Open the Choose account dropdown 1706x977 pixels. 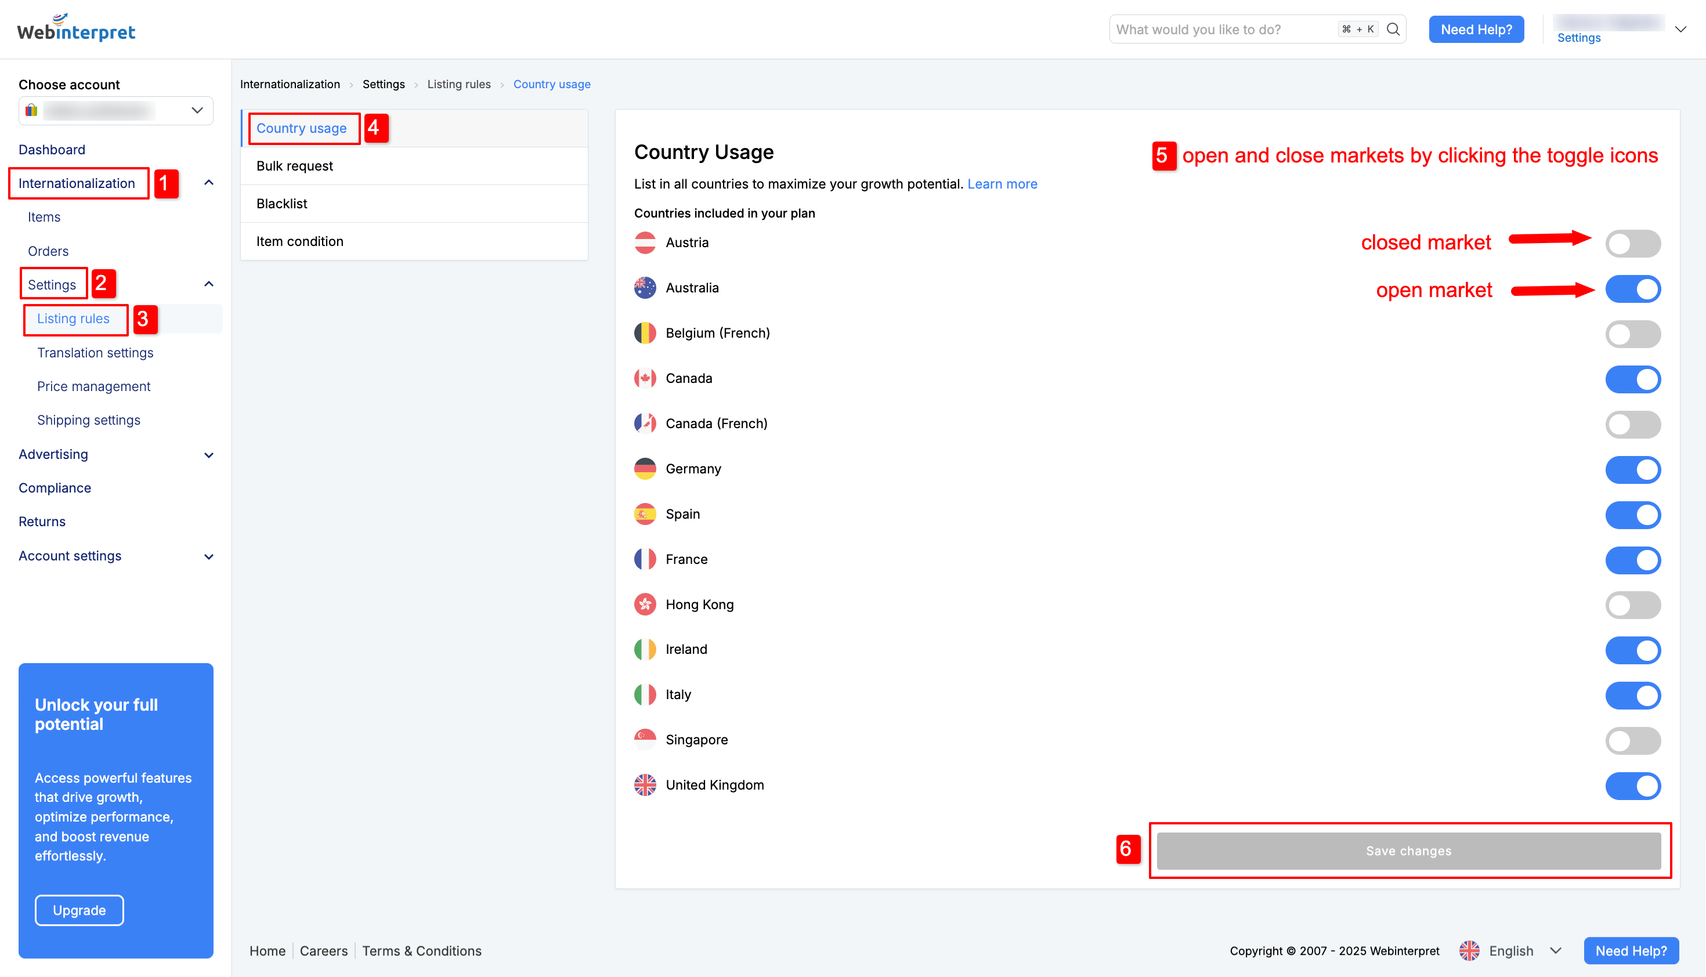pos(116,111)
